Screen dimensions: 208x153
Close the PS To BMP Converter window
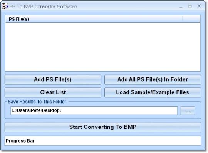click(x=199, y=6)
